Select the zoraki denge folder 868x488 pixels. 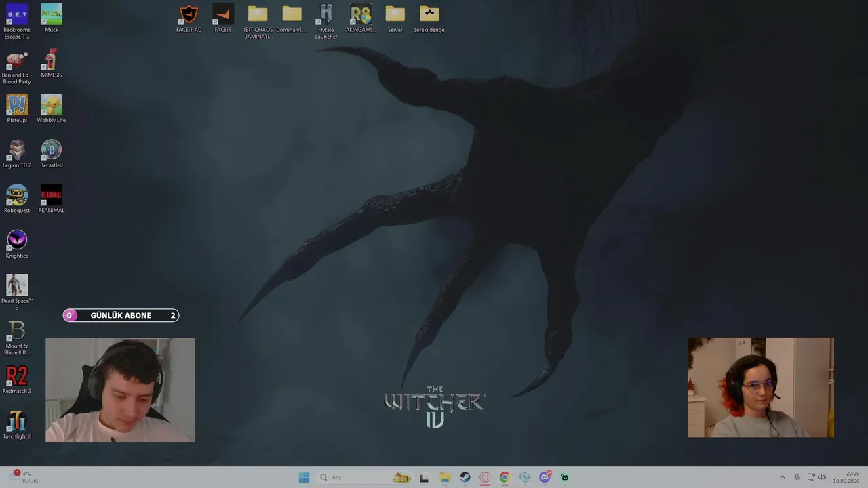[429, 18]
